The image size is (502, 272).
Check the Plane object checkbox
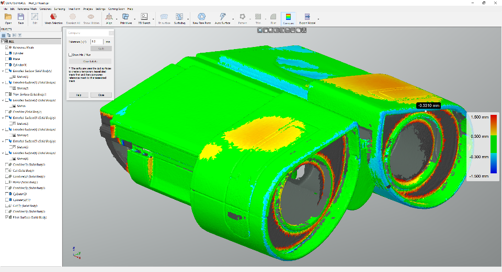[7, 59]
